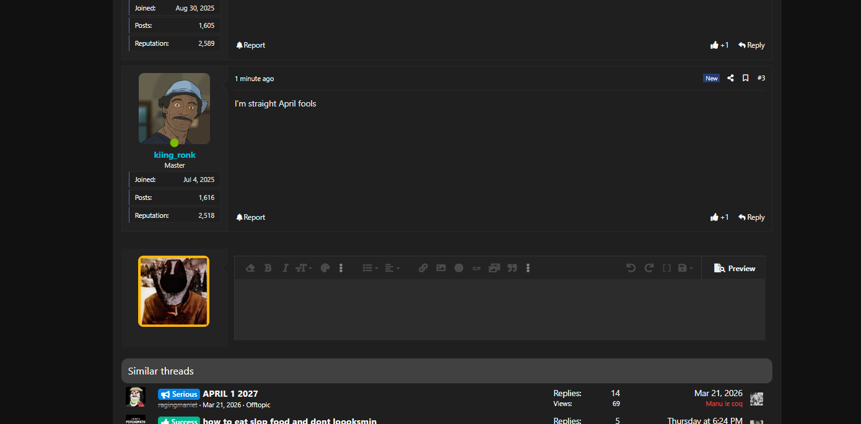The height and width of the screenshot is (424, 861).
Task: Report kiing_ronk's post
Action: (x=250, y=217)
